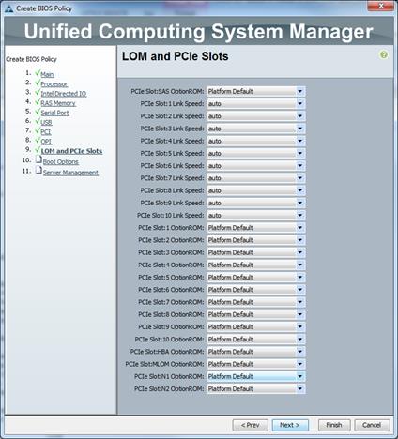Open the PCIe Slot SAS OptionROM dropdown
398x439 pixels.
[x=255, y=92]
